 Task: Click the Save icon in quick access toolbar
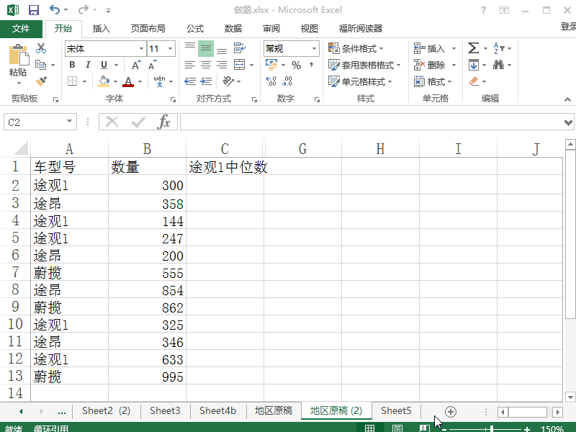tap(33, 10)
